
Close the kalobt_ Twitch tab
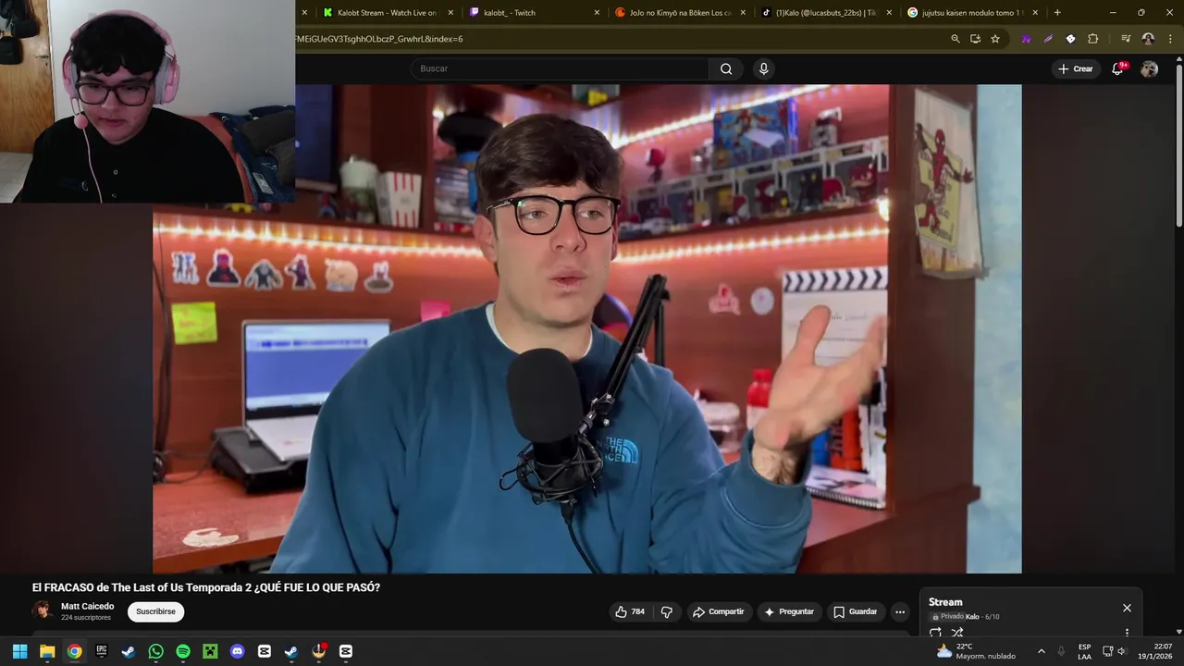pos(597,13)
